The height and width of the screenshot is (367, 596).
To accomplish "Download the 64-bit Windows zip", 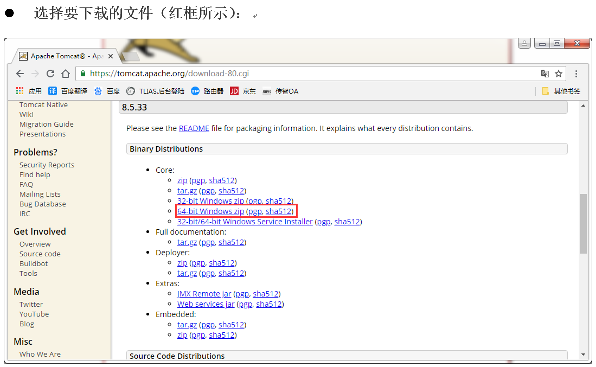I will coord(211,211).
